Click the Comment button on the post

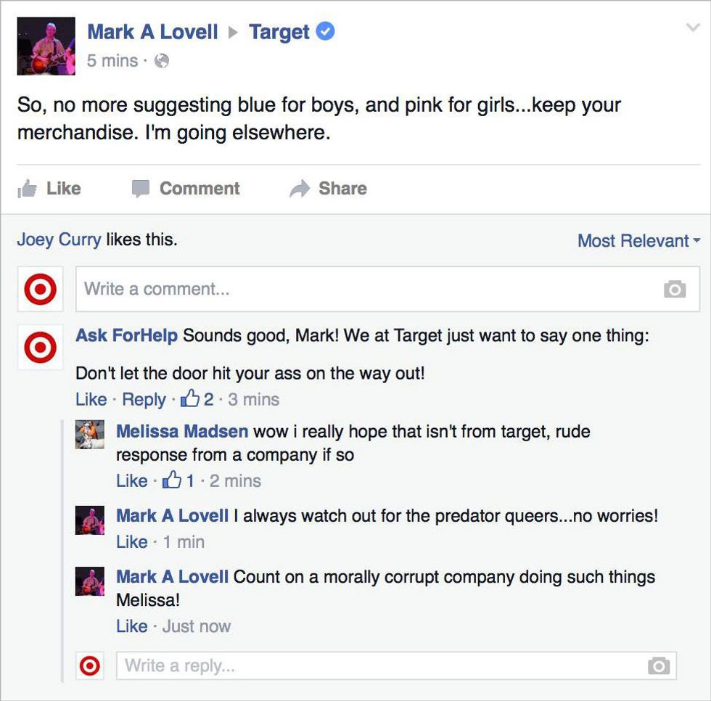[186, 189]
